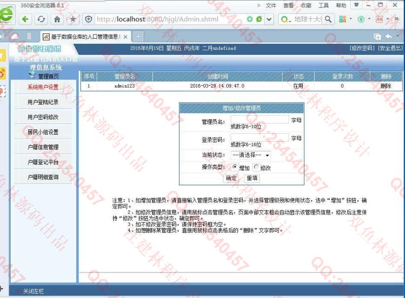The height and width of the screenshot is (298, 405).
Task: Click the tab bar window-list icon
Action: point(378,37)
